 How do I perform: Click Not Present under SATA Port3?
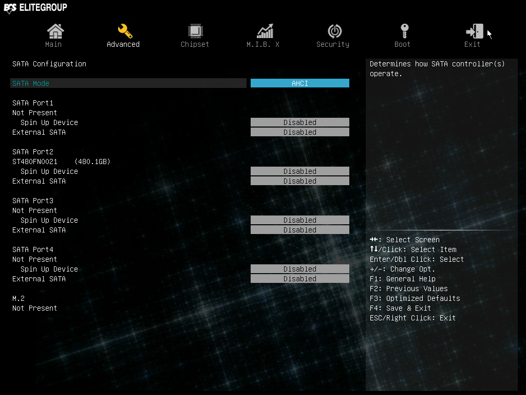click(34, 210)
